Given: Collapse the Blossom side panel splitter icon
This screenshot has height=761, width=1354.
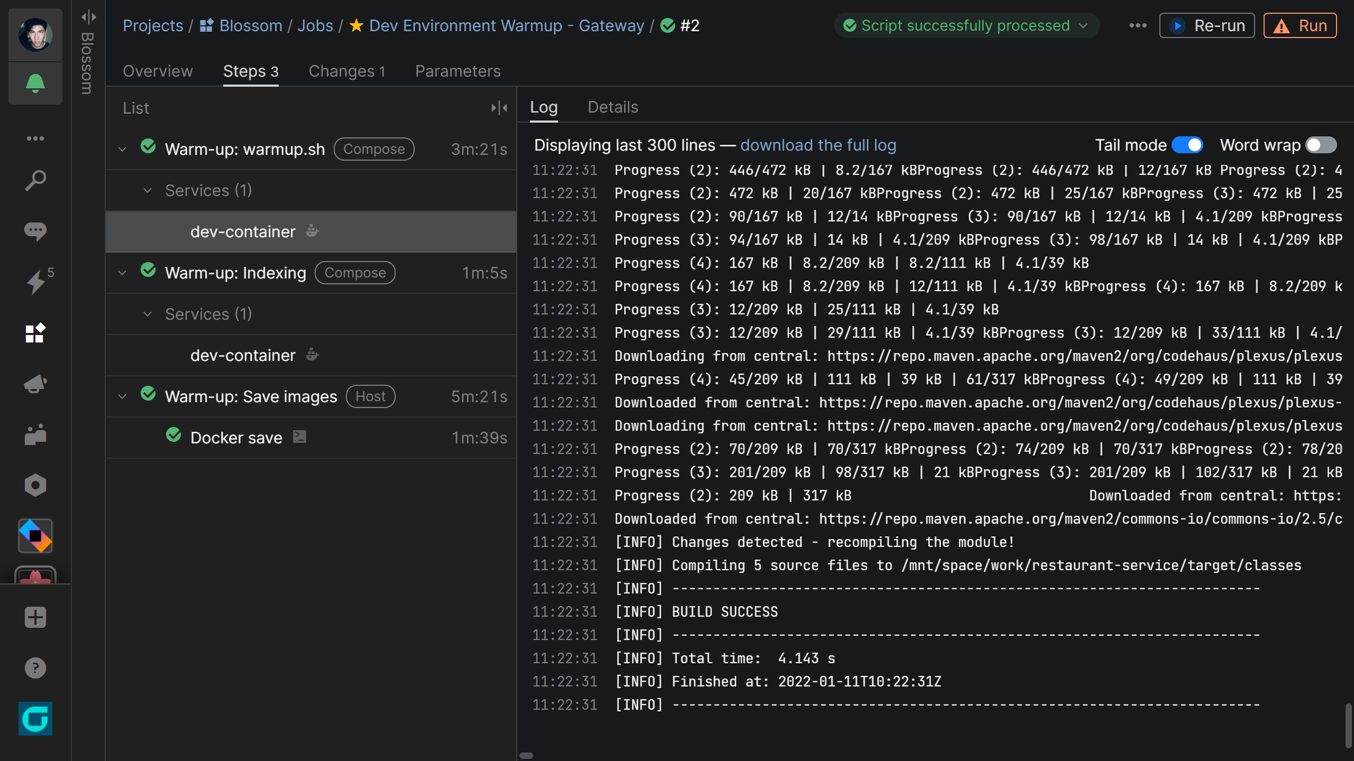Looking at the screenshot, I should click(x=88, y=17).
